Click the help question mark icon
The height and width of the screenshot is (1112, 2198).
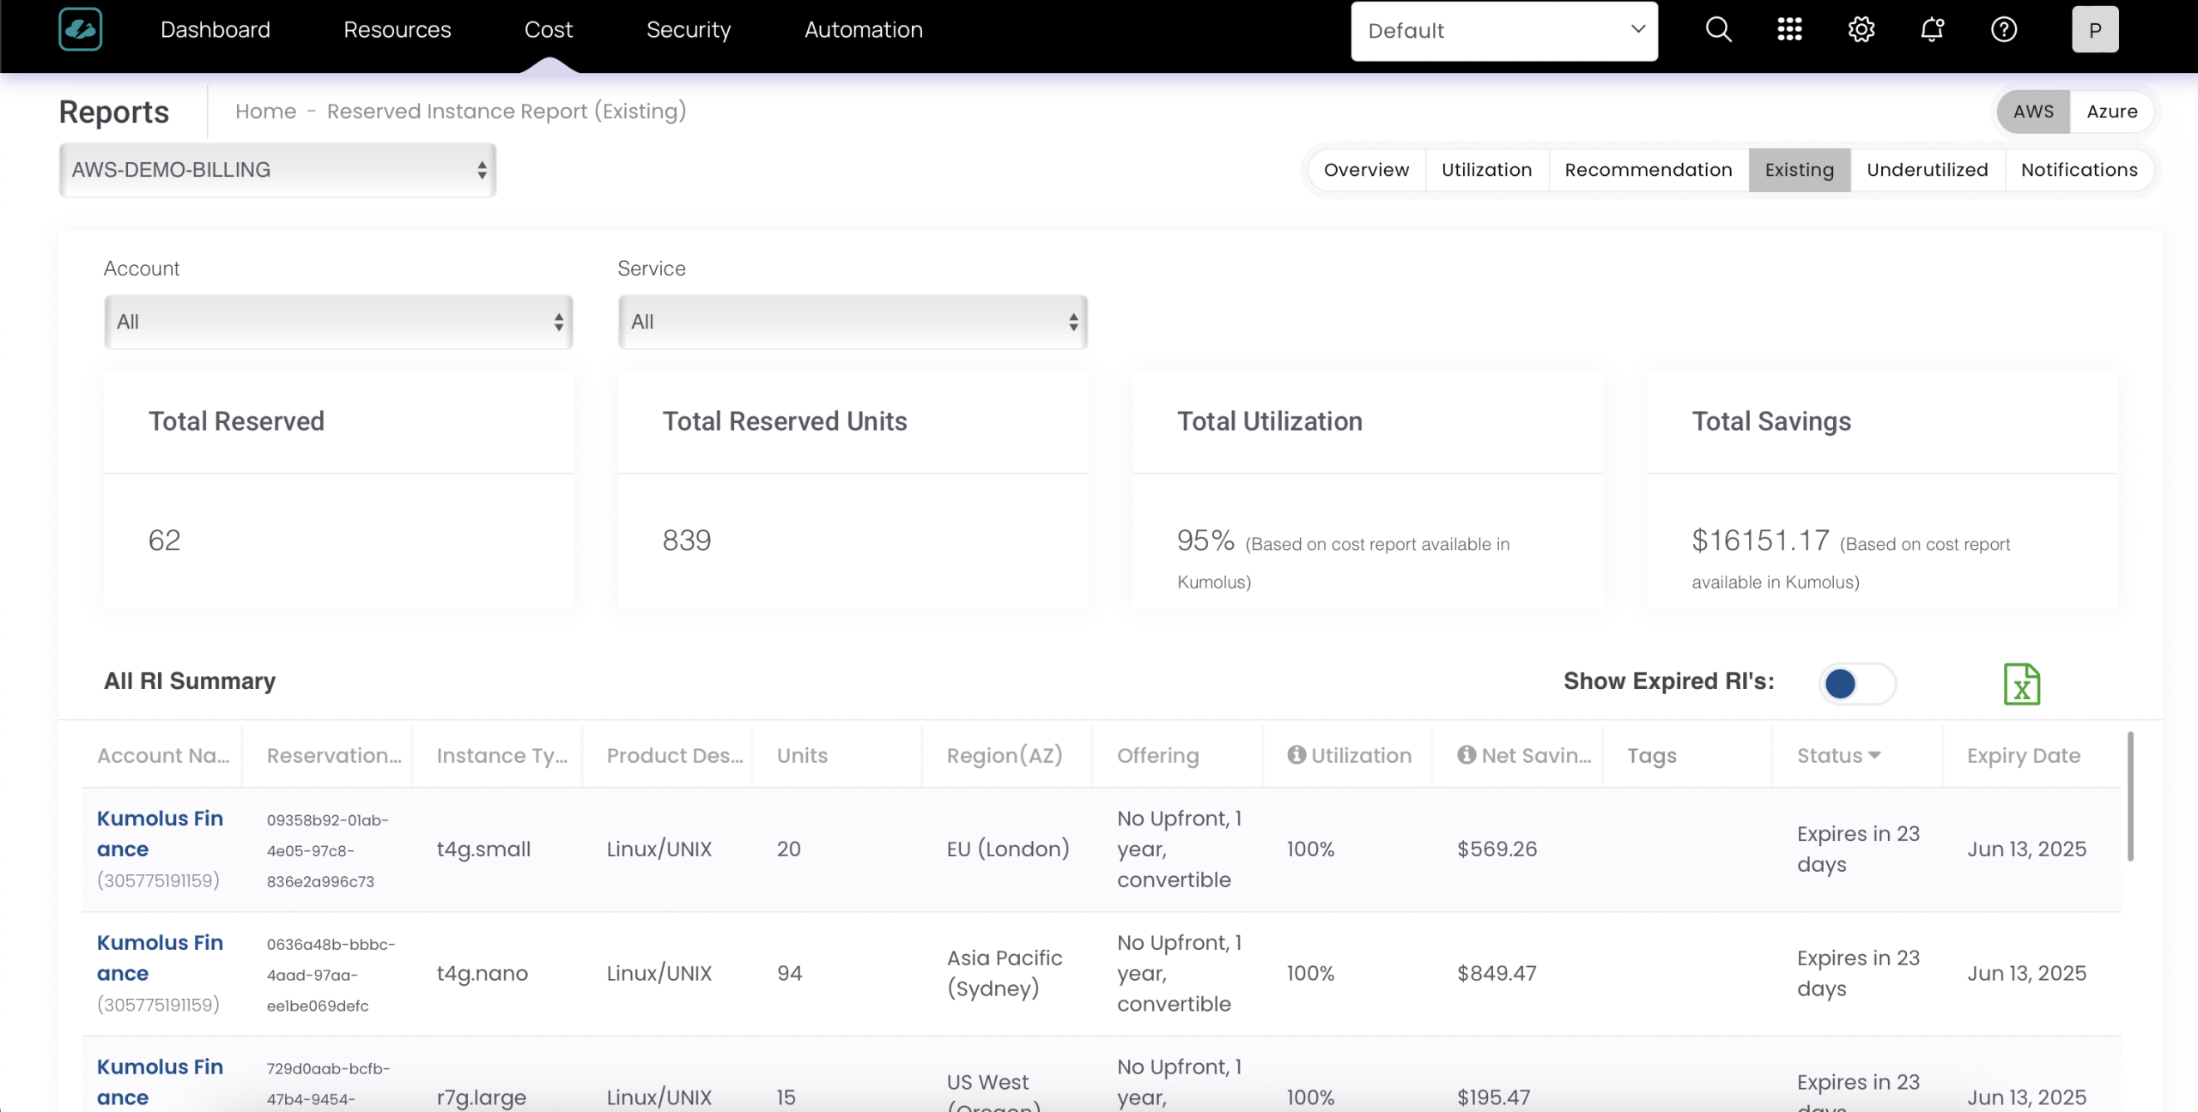(x=2003, y=30)
